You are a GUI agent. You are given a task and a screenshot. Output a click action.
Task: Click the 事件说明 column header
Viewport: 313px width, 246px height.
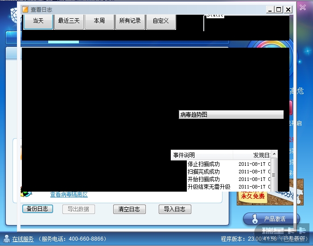click(202, 155)
